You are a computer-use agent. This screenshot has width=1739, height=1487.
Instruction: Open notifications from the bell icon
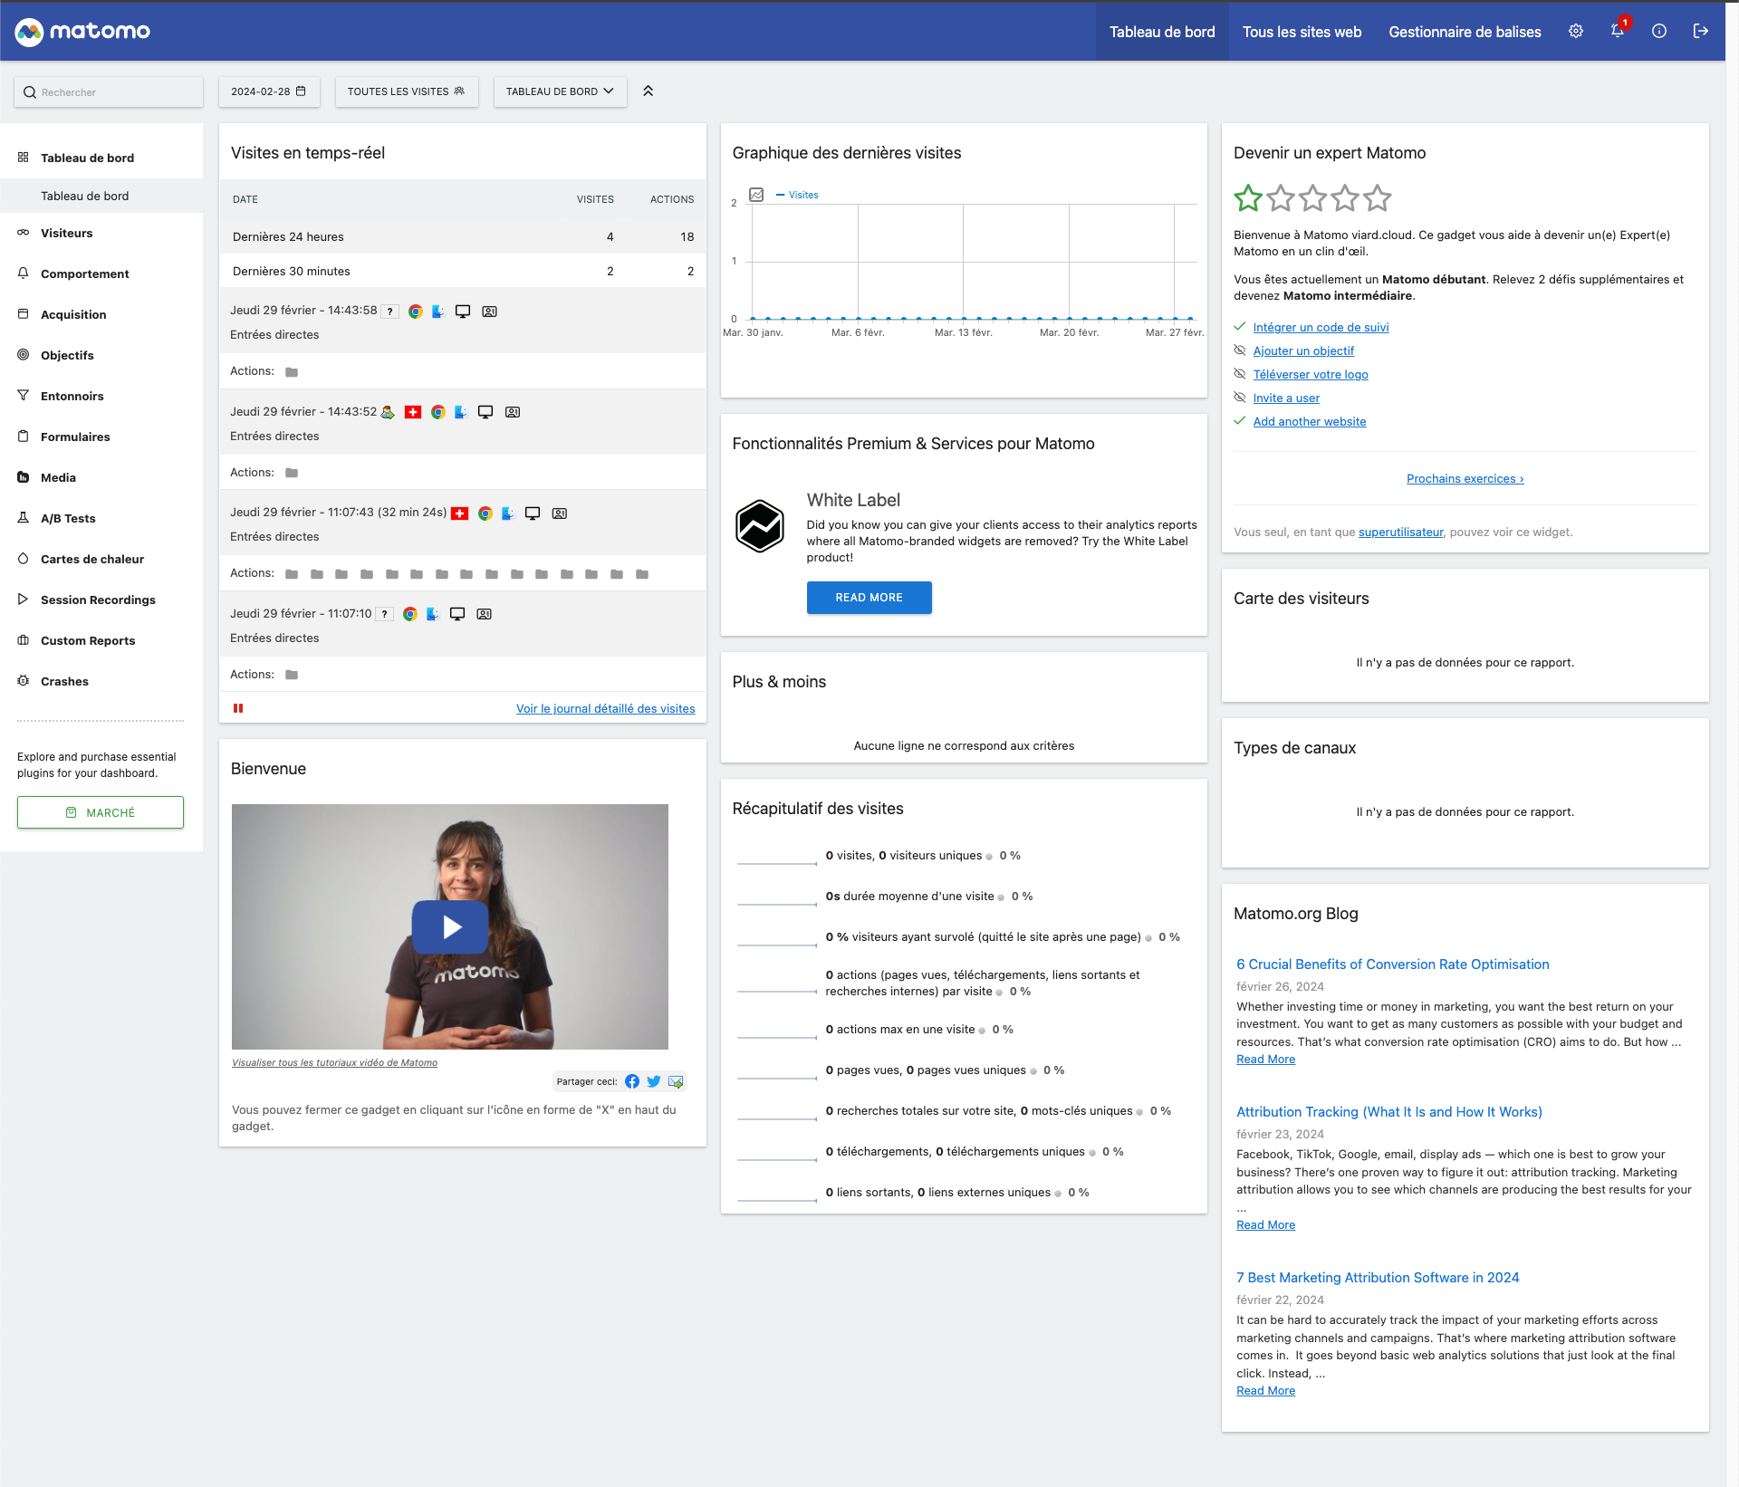pyautogui.click(x=1616, y=31)
